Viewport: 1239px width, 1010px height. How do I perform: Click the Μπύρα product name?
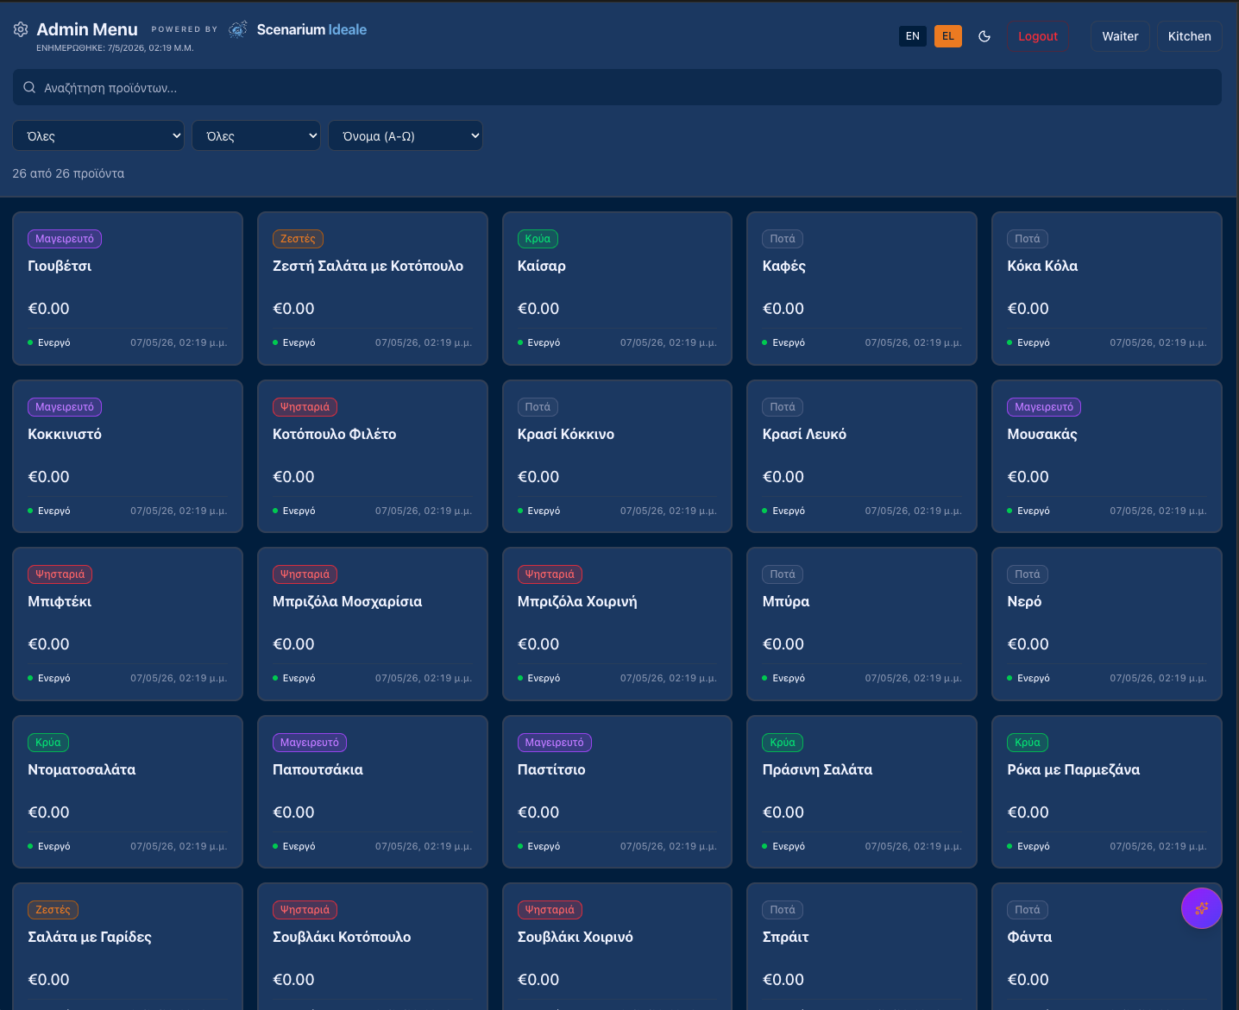coord(786,601)
